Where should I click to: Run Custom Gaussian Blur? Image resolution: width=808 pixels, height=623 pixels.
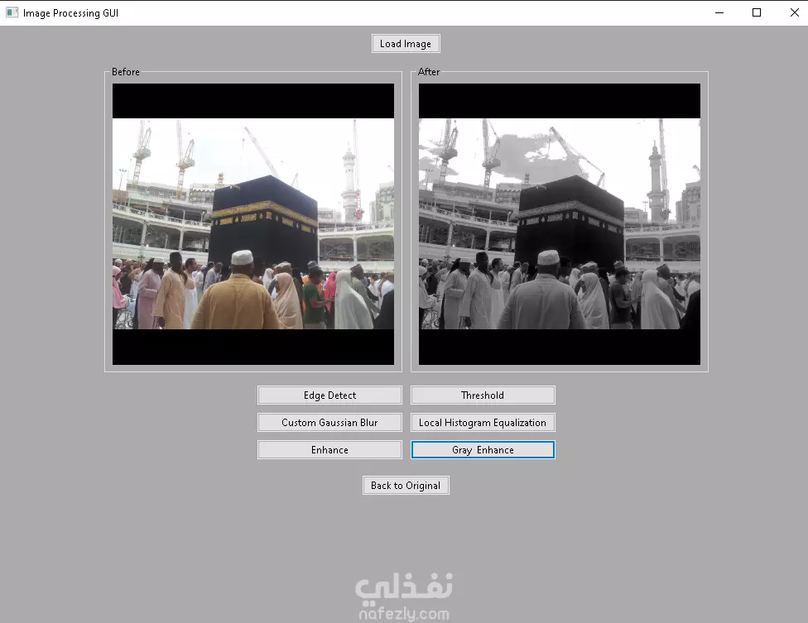pos(329,422)
